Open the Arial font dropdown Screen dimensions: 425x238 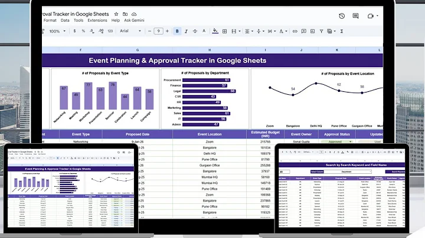(x=130, y=31)
